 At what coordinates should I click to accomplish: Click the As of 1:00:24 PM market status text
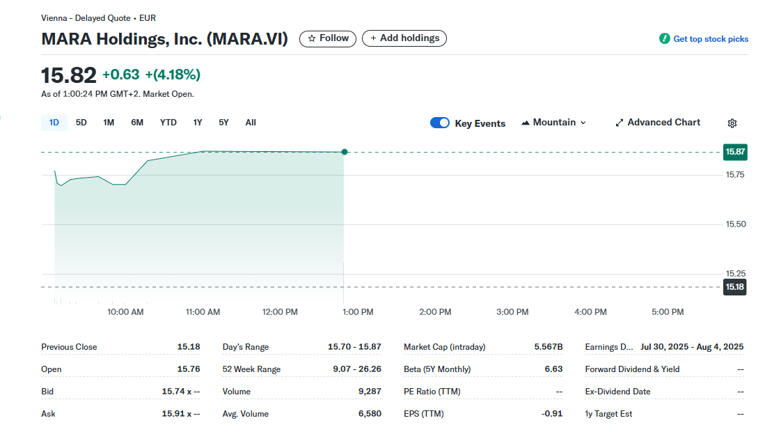[117, 94]
